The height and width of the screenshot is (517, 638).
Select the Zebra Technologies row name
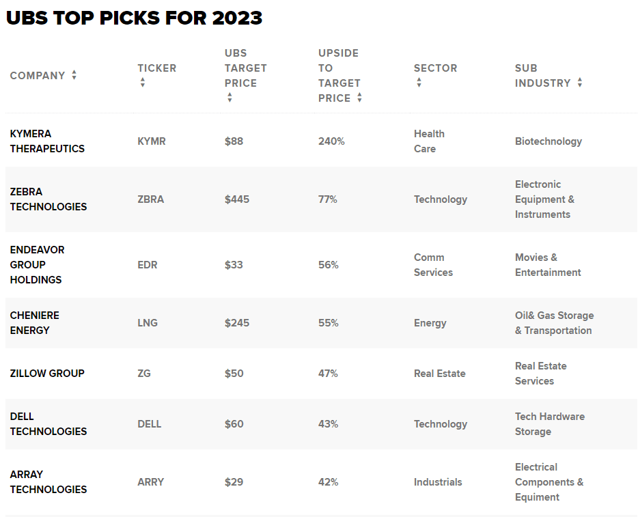pos(48,199)
